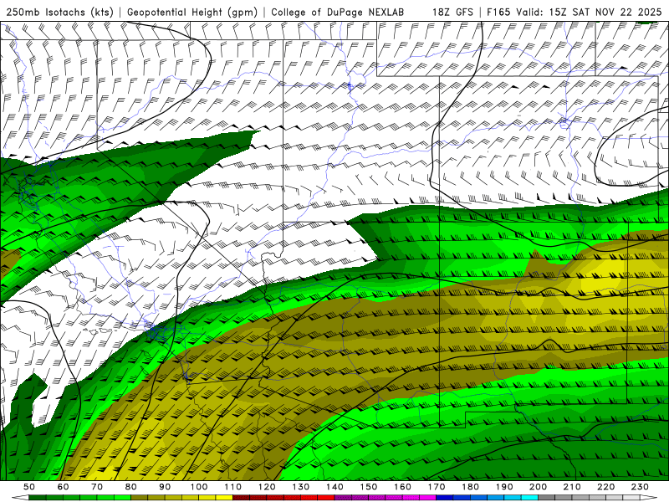Click the pure red swatch ending at 140

(x=326, y=498)
